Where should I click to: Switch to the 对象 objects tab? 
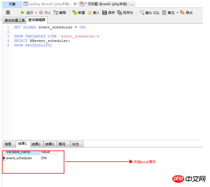point(12,4)
